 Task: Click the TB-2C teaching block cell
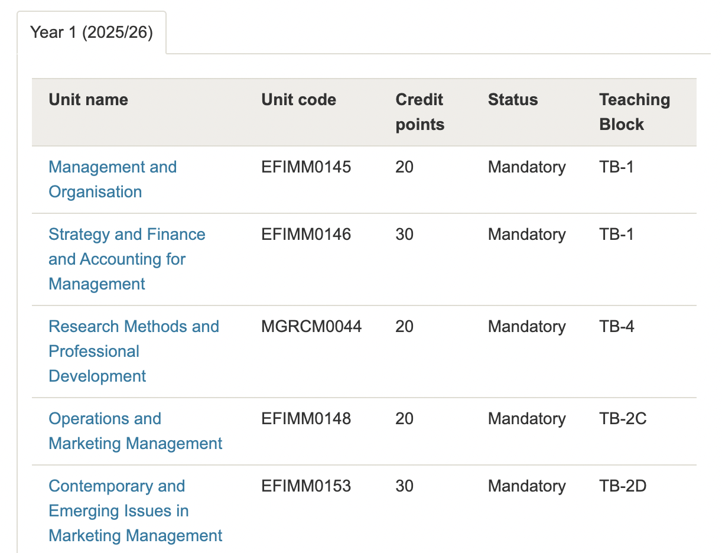pos(623,419)
